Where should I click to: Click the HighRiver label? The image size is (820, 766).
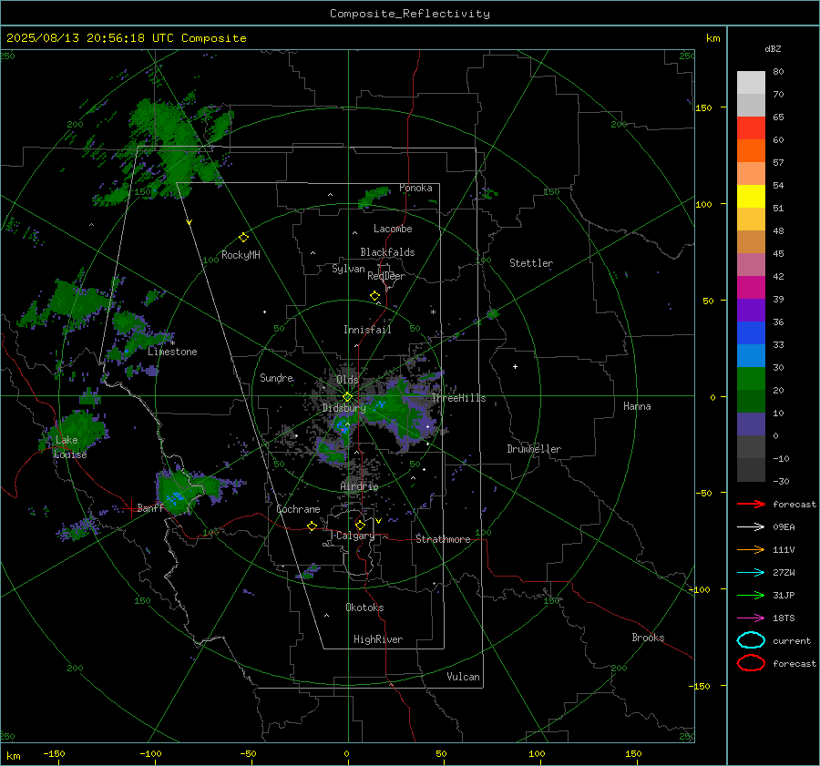tap(378, 639)
